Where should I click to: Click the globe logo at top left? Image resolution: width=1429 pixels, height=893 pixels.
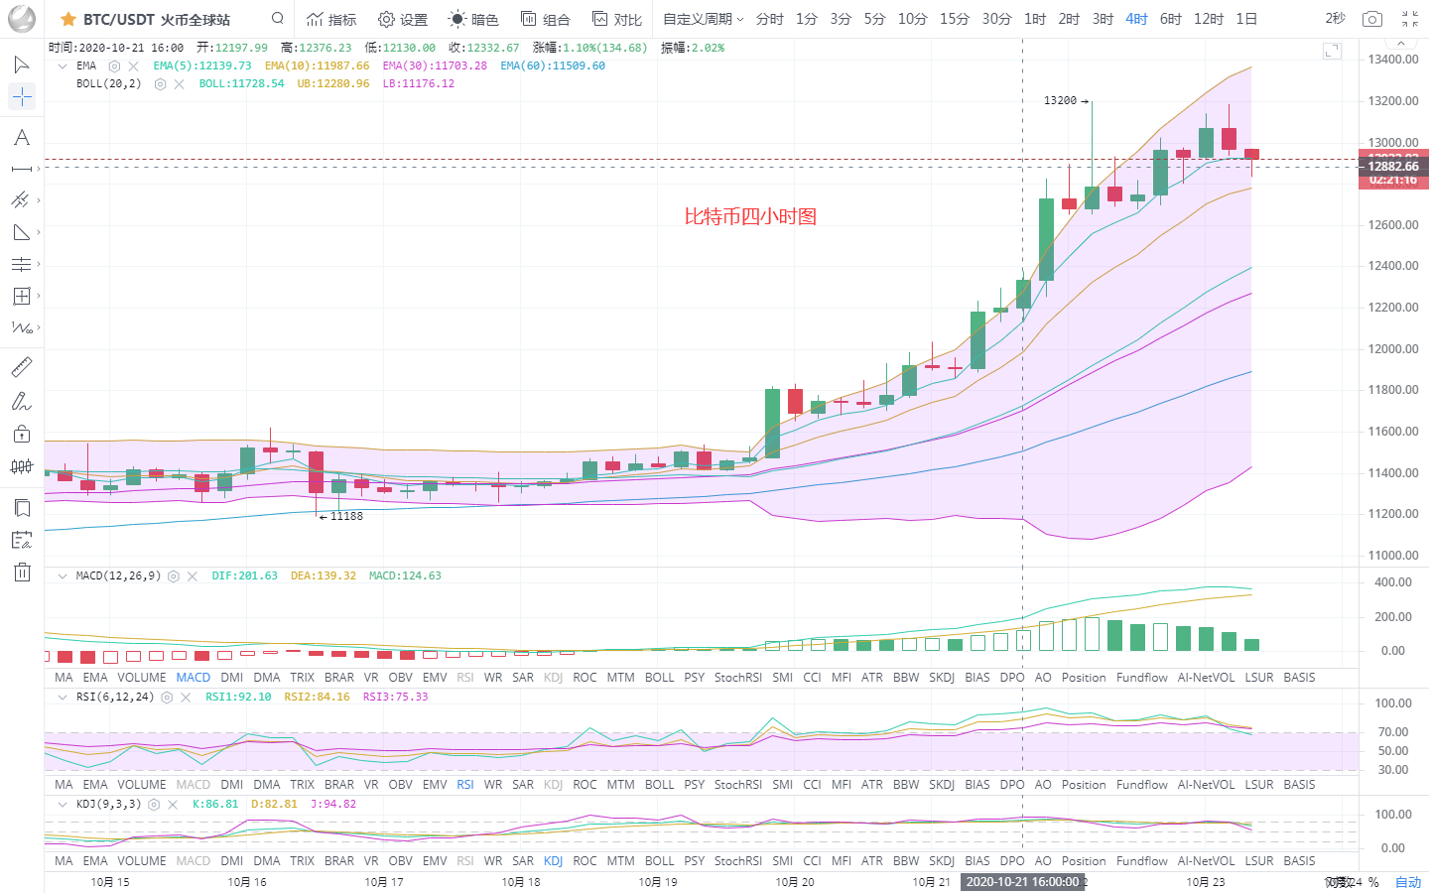pyautogui.click(x=21, y=19)
